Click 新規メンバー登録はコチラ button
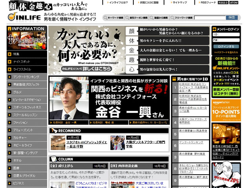Viewport: 251px width, 188px height. click(226, 91)
